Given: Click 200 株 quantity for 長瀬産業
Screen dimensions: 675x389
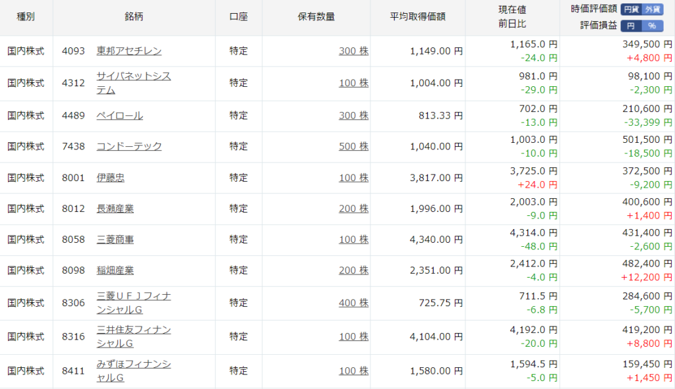Looking at the screenshot, I should point(354,209).
